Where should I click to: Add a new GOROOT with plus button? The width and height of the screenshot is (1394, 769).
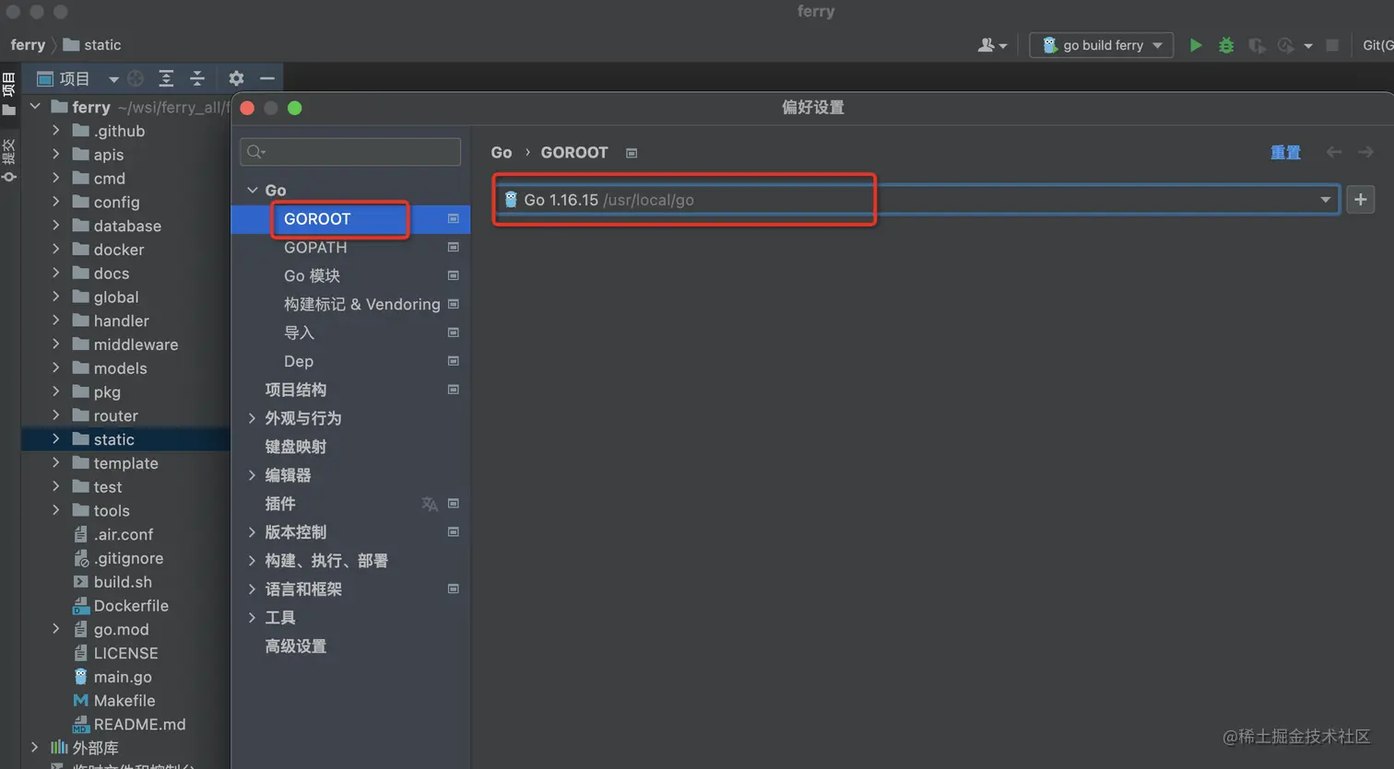point(1361,200)
